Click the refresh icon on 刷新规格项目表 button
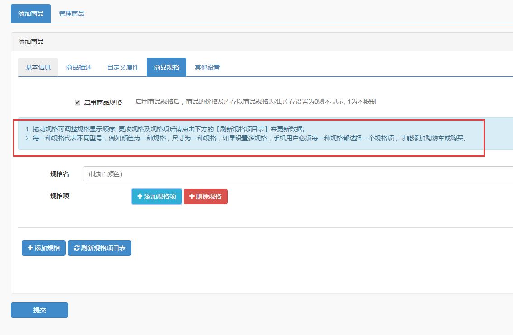Viewport: 513px width, 335px height. pos(76,247)
